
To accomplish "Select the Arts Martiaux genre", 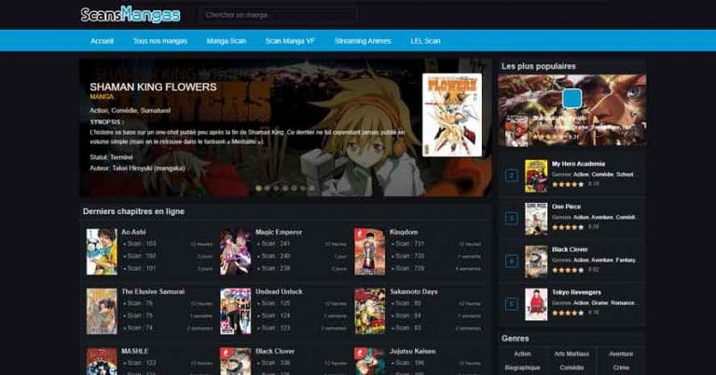I will [x=571, y=354].
